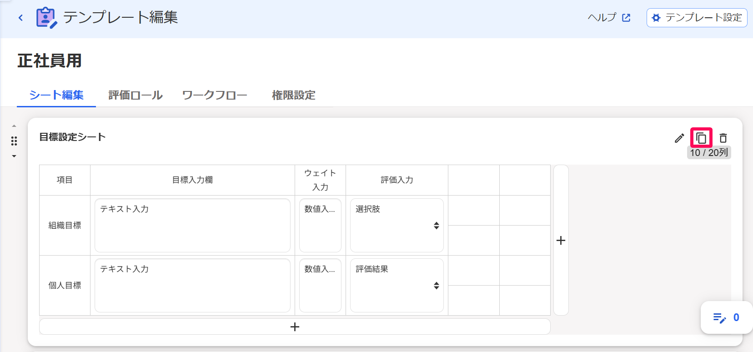
Task: Edit 目標設定シート with the pencil icon
Action: coord(679,138)
